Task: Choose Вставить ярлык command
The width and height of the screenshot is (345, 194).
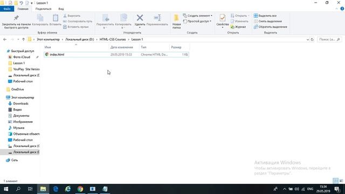Action: pyautogui.click(x=76, y=27)
